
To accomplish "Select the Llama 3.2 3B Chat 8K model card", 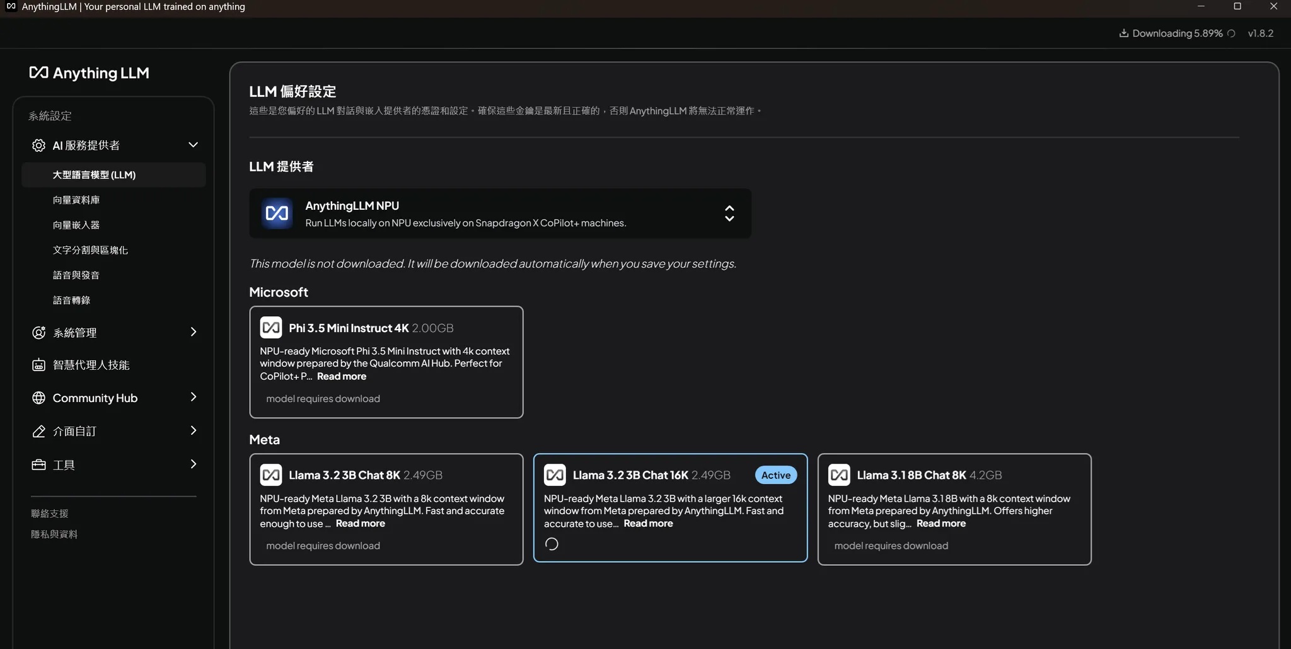I will click(x=386, y=509).
